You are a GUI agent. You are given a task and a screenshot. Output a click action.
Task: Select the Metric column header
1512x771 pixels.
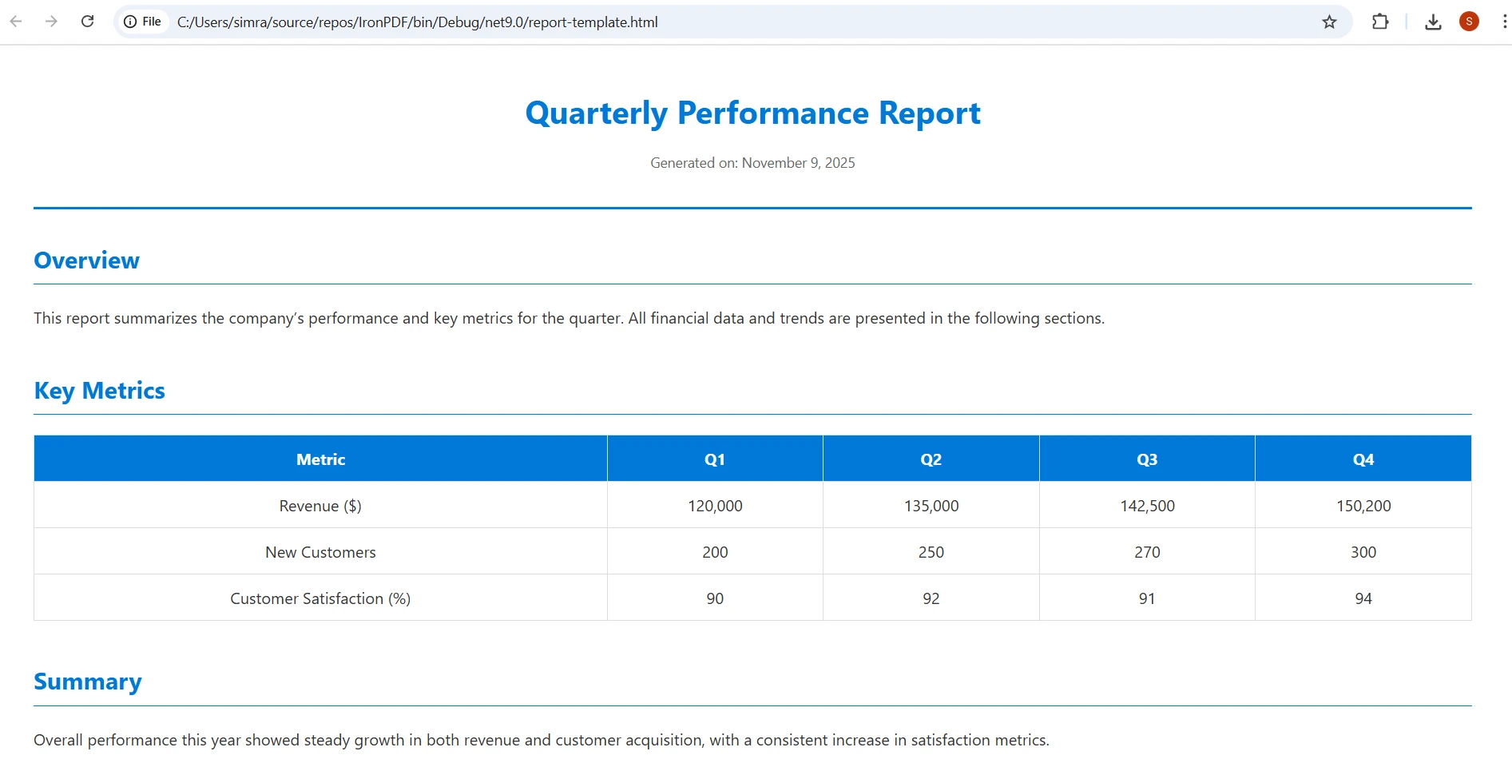320,459
